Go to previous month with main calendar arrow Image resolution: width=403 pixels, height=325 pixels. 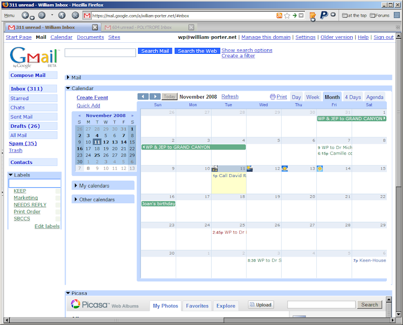coord(143,97)
